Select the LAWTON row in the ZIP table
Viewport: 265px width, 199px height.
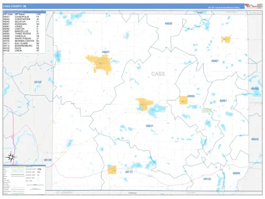22,29
